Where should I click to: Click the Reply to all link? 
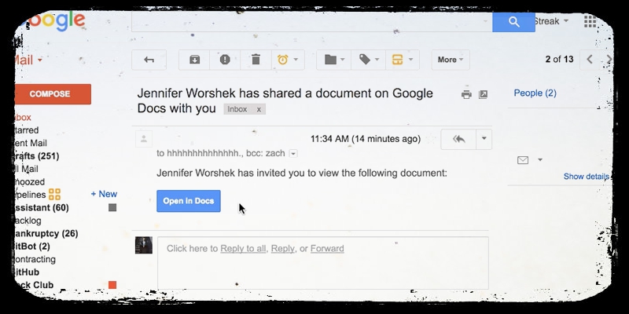243,249
